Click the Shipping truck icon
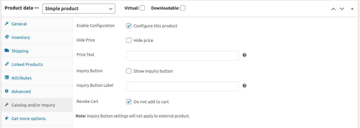Viewport: 360px width, 128px height. click(7, 50)
